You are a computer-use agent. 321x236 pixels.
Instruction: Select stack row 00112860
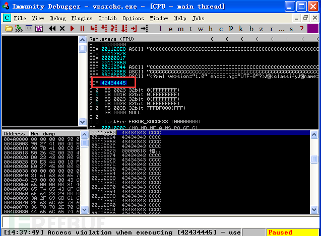[200, 133]
